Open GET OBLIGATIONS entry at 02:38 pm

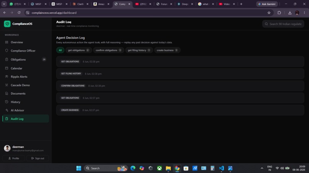pyautogui.click(x=180, y=61)
